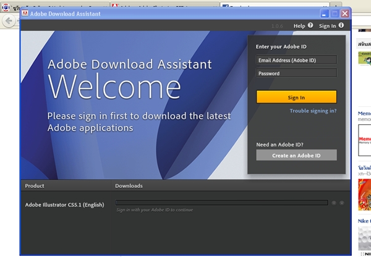Viewport: 371px width, 257px height.
Task: Pause the Illustrator download using pause icon
Action: 334,203
